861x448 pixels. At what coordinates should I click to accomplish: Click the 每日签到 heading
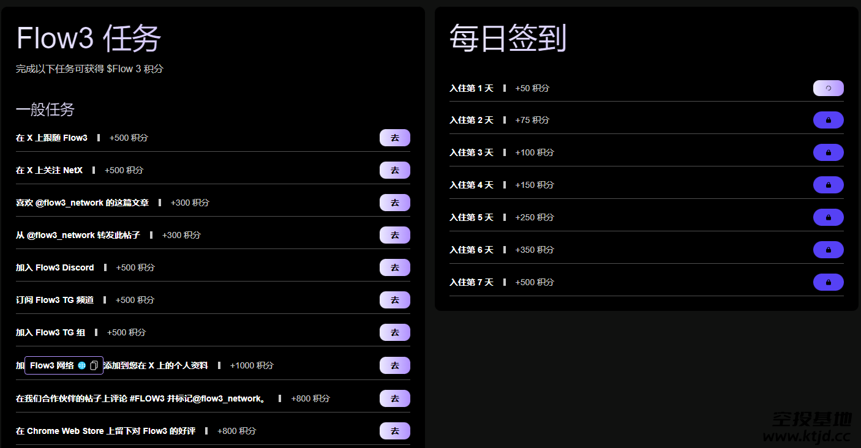coord(508,38)
